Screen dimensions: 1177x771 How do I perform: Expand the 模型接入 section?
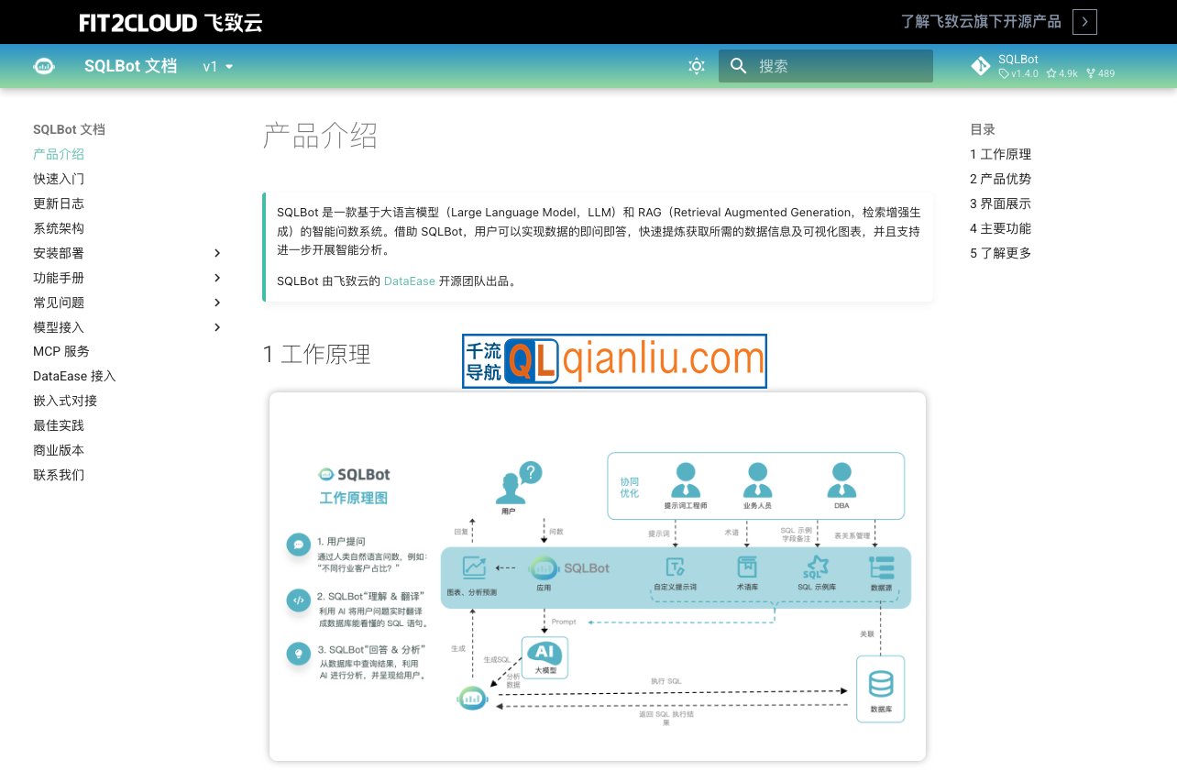217,327
